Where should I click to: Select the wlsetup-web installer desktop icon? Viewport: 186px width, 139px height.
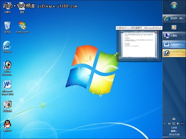coord(22,27)
